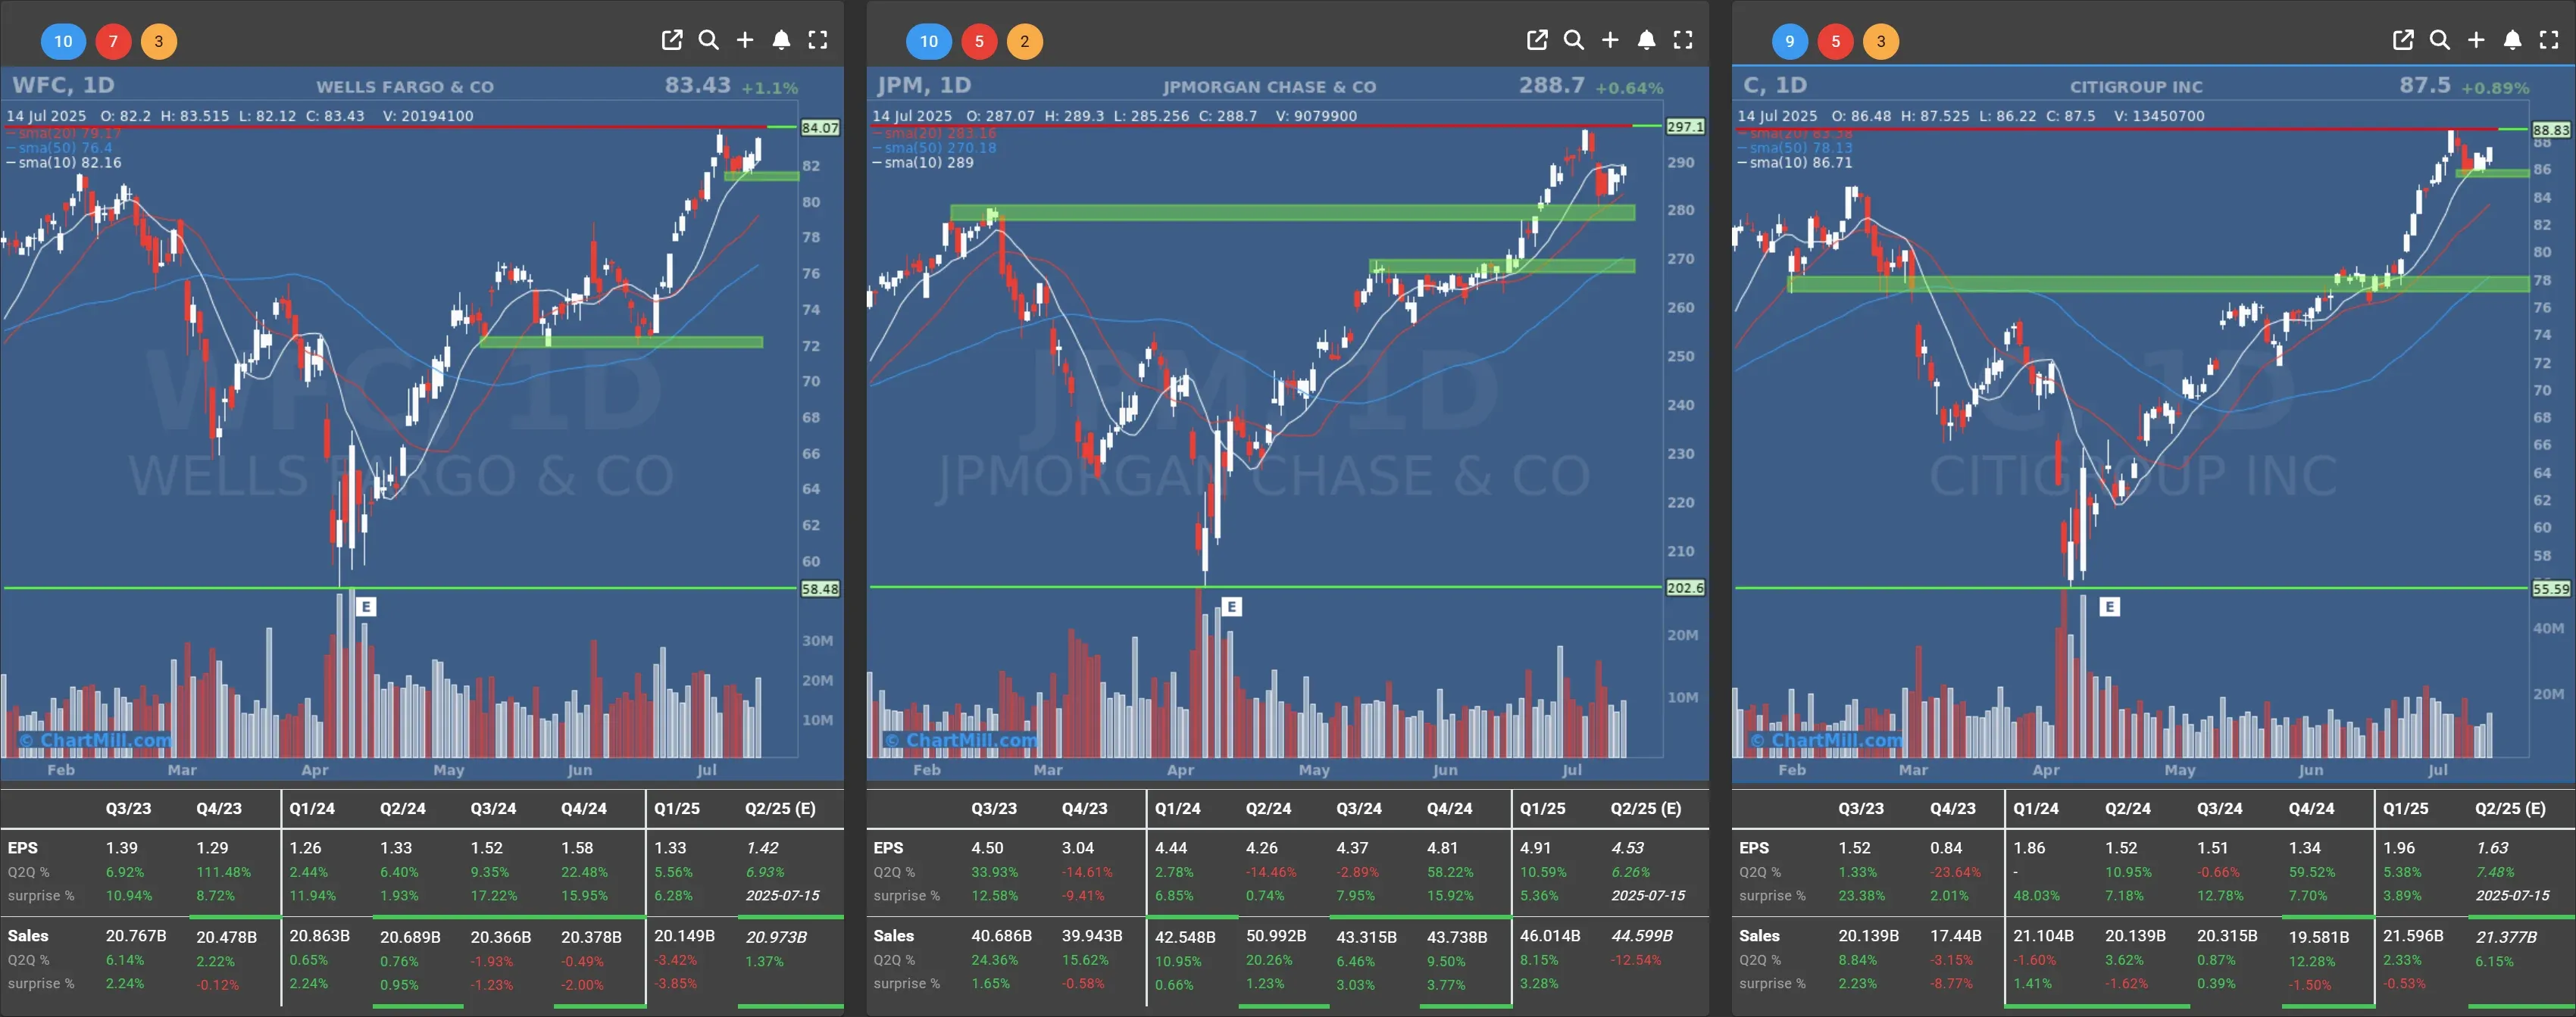Click the magnifier icon on WFC chart
This screenshot has width=2576, height=1017.
pyautogui.click(x=709, y=40)
